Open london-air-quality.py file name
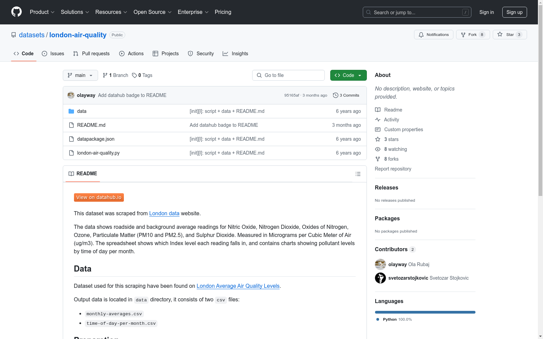The image size is (543, 339). (98, 153)
